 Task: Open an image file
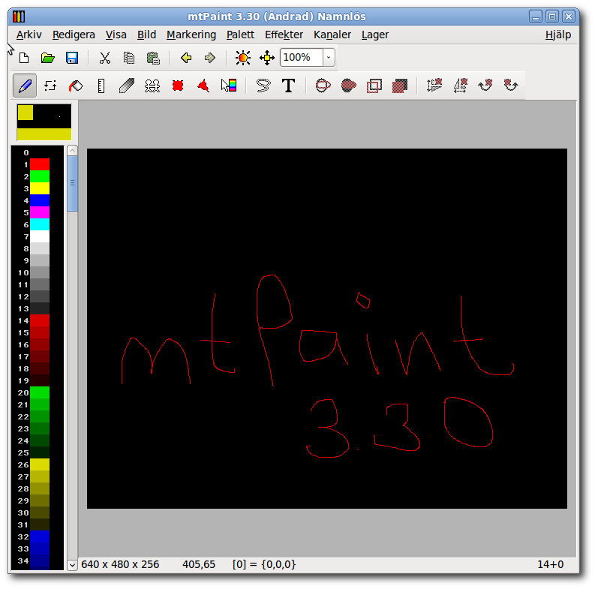(48, 58)
